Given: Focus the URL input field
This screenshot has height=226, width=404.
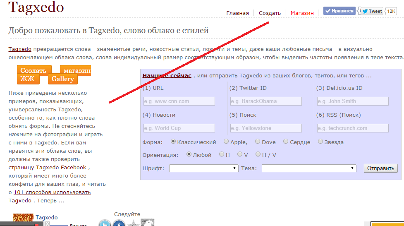Looking at the screenshot, I should point(179,101).
